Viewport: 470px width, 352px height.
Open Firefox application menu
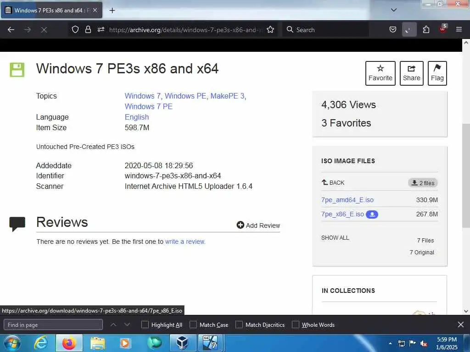459,29
